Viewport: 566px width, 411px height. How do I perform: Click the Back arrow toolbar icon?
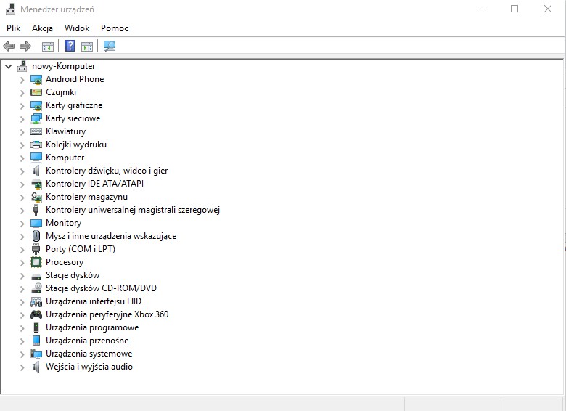9,46
